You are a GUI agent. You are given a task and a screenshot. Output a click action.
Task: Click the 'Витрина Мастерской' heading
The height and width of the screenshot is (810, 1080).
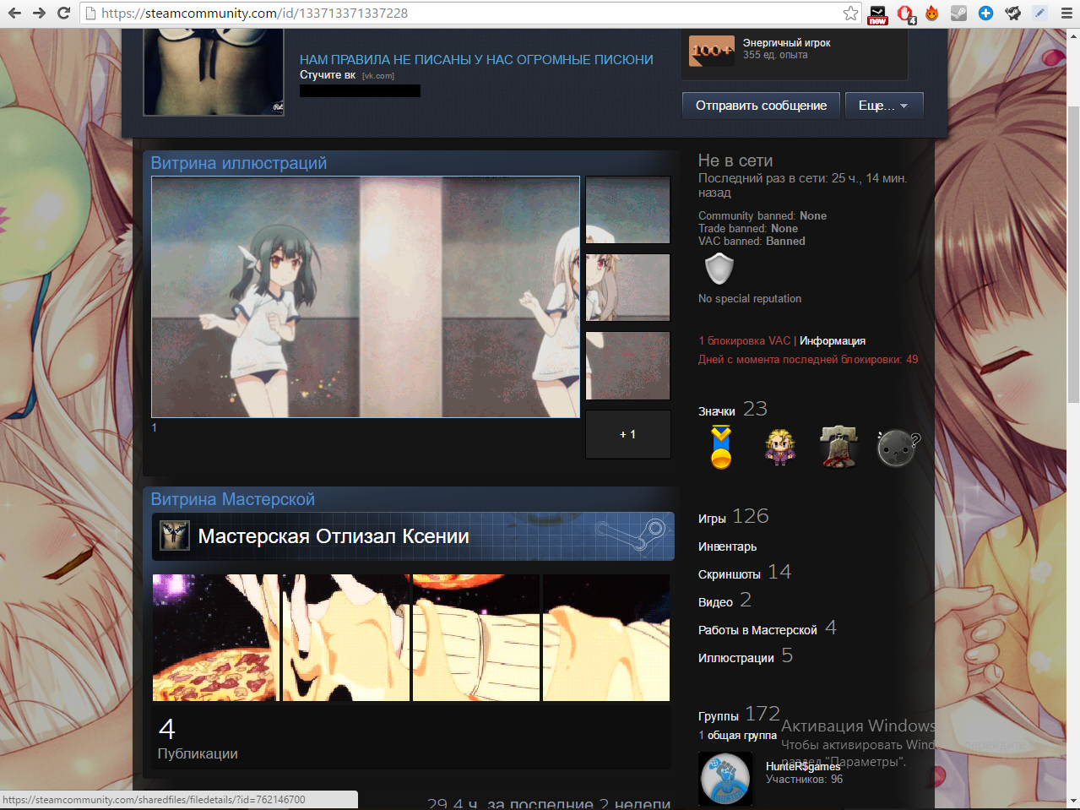(232, 499)
